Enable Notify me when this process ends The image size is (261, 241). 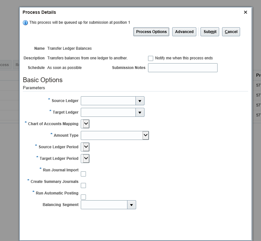151,58
